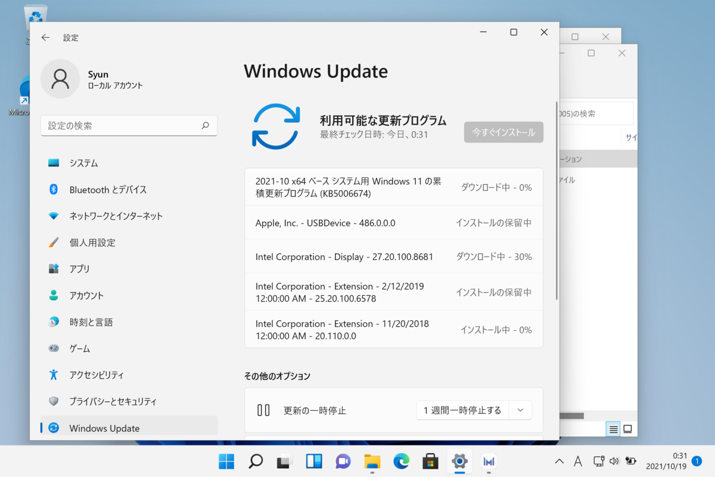The height and width of the screenshot is (477, 715).
Task: Open File Explorer from the taskbar
Action: [372, 461]
